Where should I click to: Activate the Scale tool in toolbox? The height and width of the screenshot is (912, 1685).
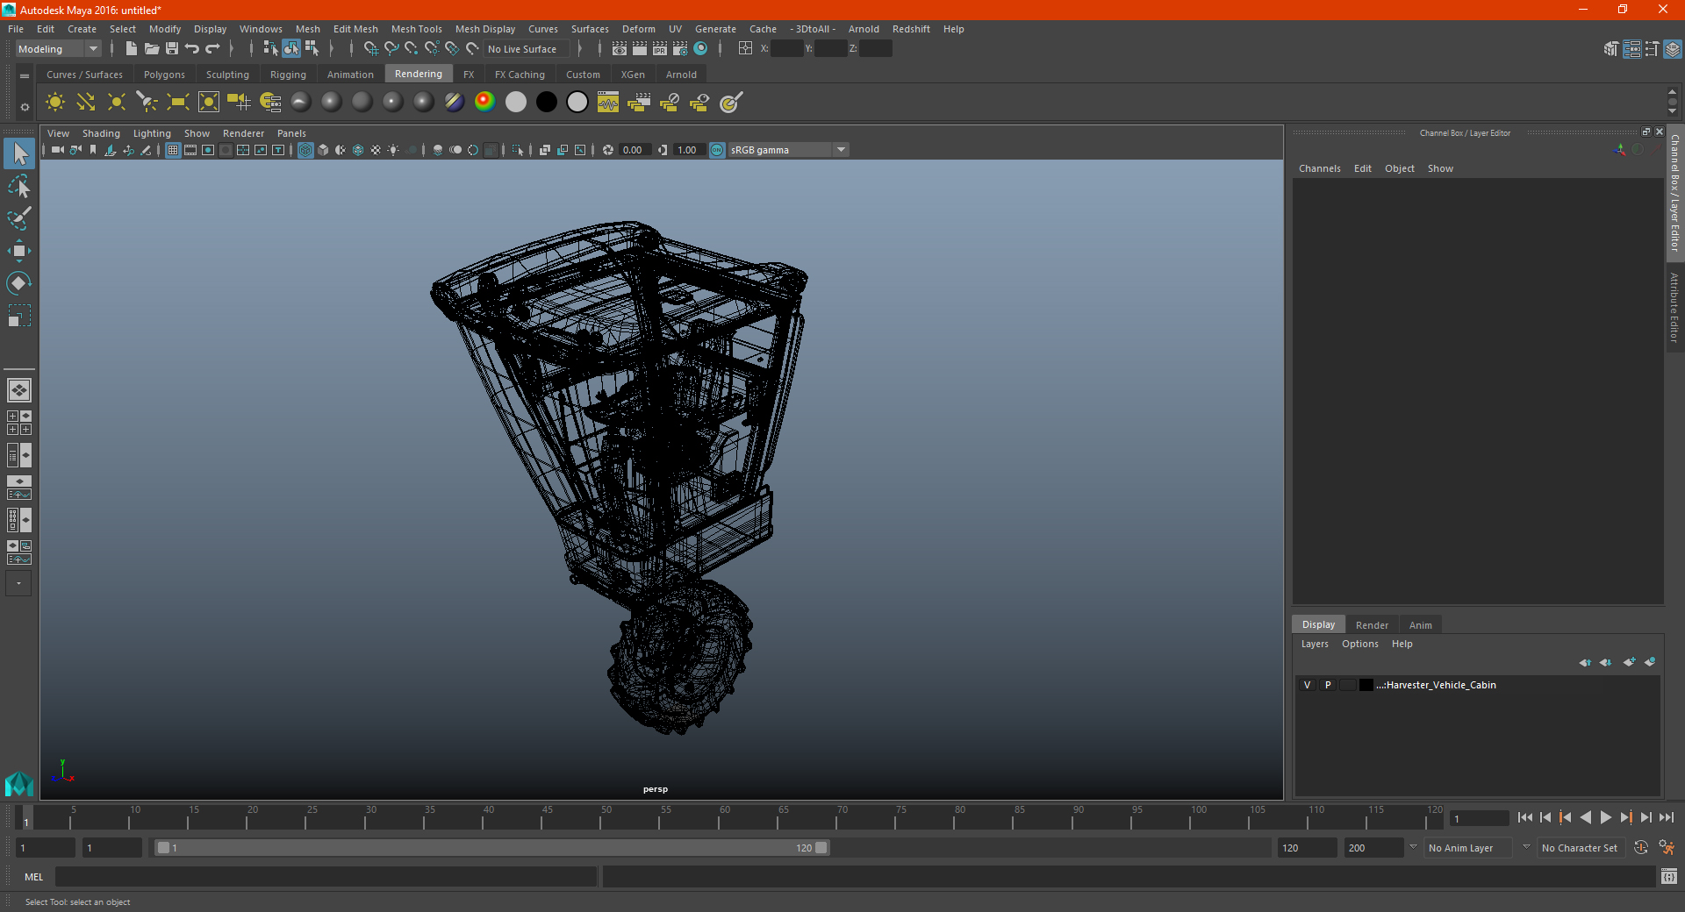(x=19, y=316)
